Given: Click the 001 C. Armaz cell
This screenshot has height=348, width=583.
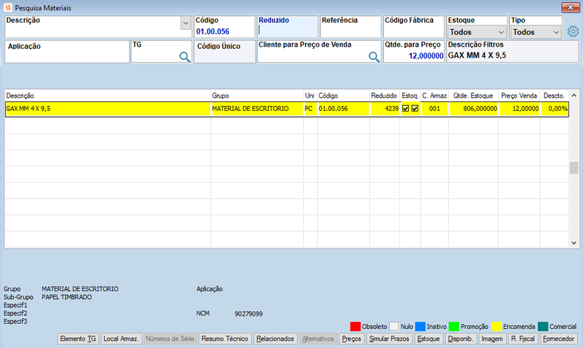Looking at the screenshot, I should point(434,109).
